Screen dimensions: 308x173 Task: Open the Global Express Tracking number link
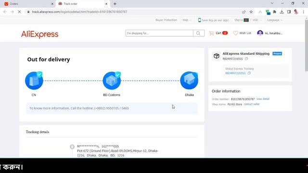235,73
